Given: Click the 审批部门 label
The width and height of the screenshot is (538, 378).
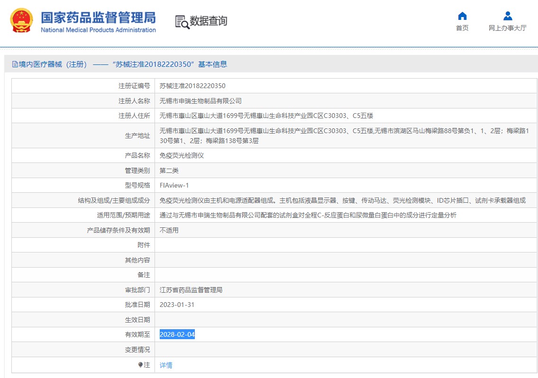Looking at the screenshot, I should coord(137,290).
